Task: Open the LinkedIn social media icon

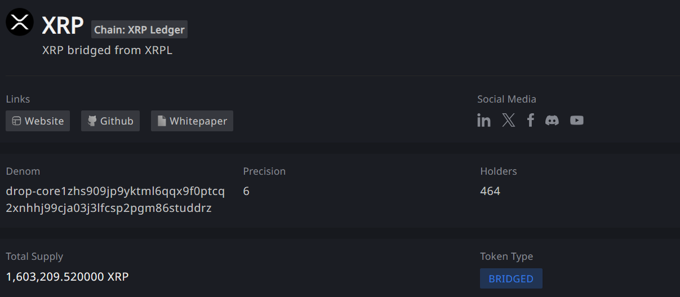Action: 484,120
